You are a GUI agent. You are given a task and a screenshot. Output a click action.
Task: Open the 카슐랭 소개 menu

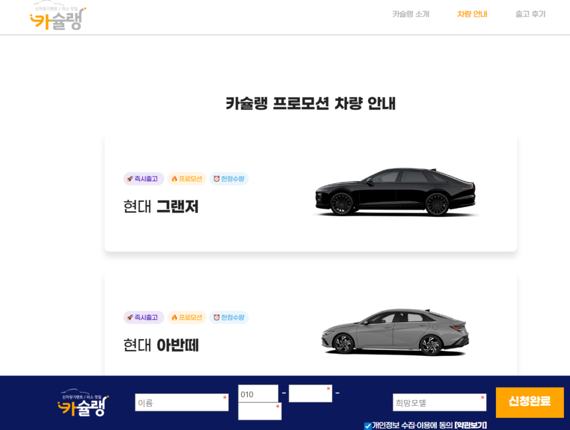click(410, 14)
